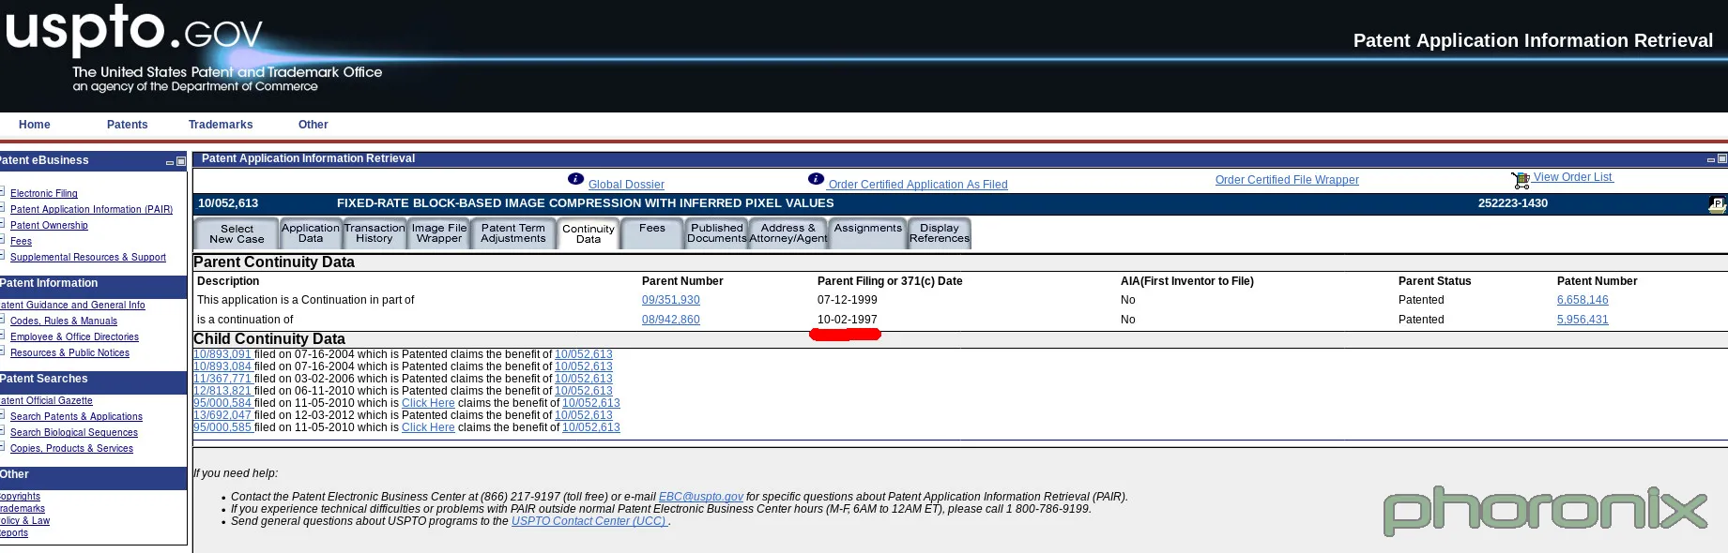Switch to the Assignments tab

(868, 233)
